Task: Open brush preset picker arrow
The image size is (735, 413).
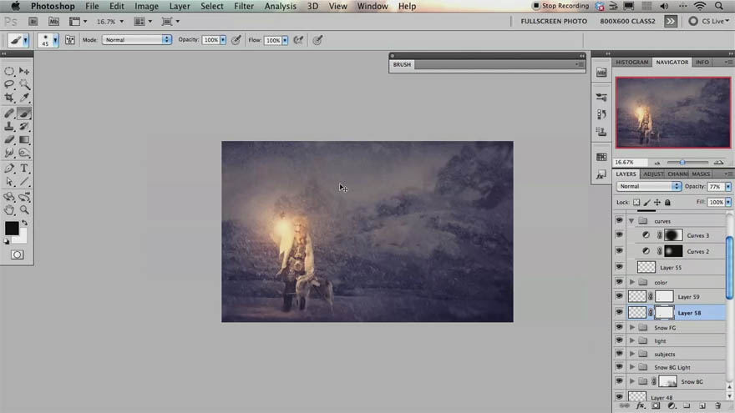Action: coord(55,40)
